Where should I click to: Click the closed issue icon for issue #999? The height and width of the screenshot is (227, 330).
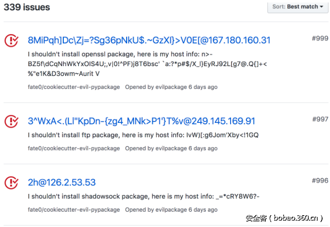click(x=11, y=40)
